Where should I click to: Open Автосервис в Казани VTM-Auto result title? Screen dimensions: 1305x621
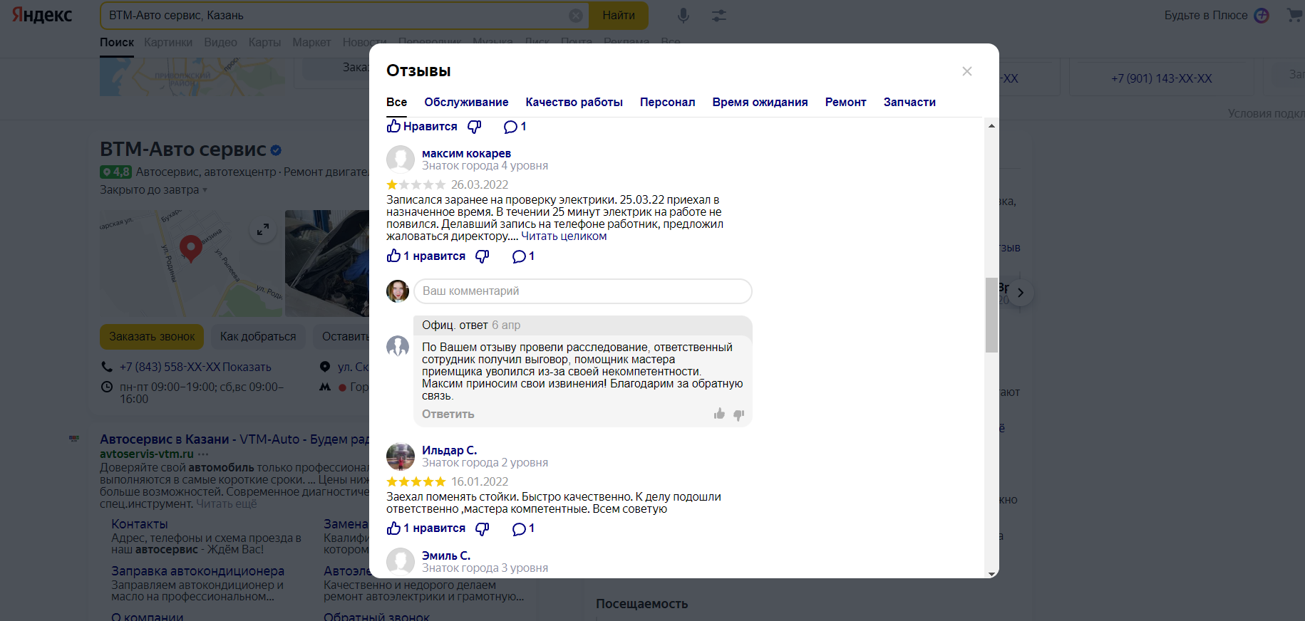pos(235,439)
